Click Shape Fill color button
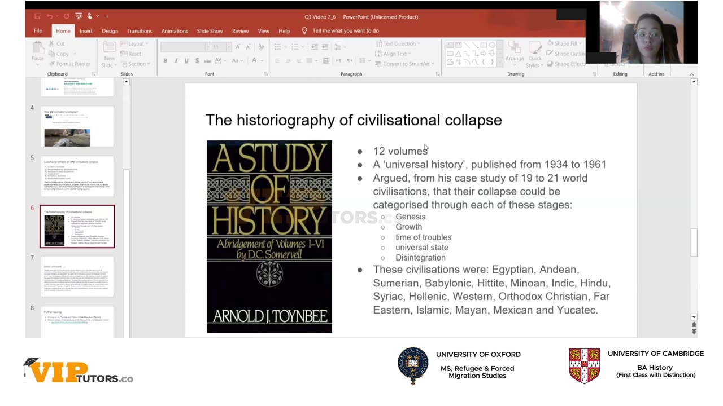 pos(563,43)
